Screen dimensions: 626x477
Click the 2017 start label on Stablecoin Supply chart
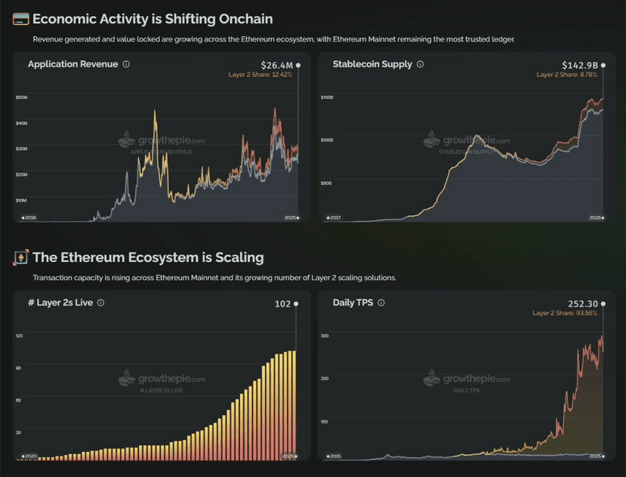click(334, 217)
